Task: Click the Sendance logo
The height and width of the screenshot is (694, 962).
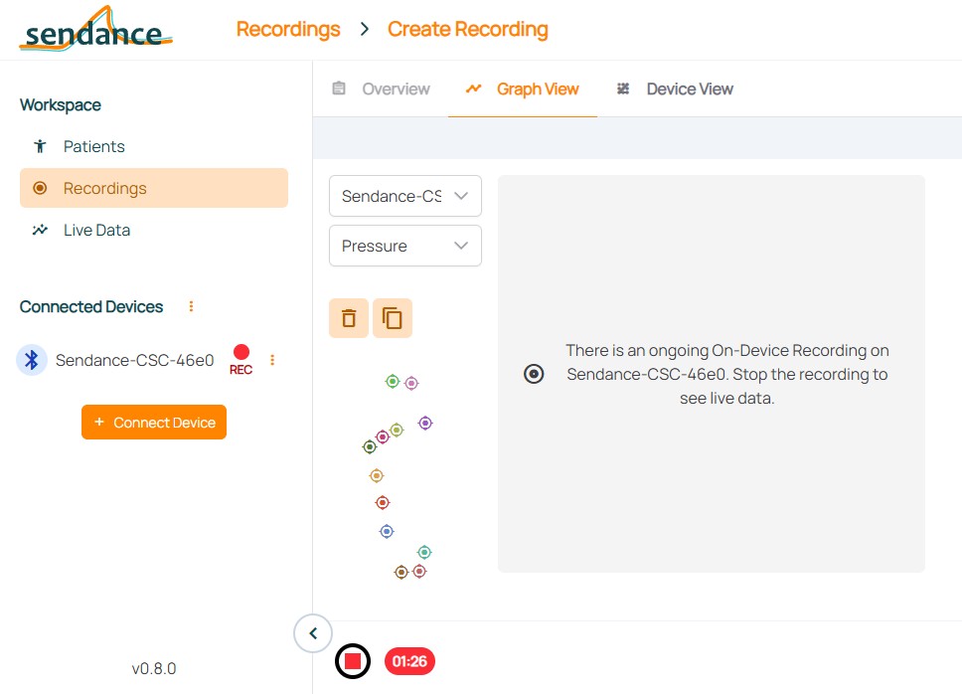Action: point(95,29)
